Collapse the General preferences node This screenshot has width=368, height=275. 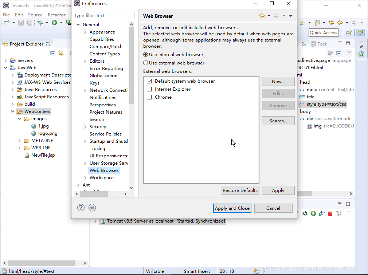click(x=78, y=25)
